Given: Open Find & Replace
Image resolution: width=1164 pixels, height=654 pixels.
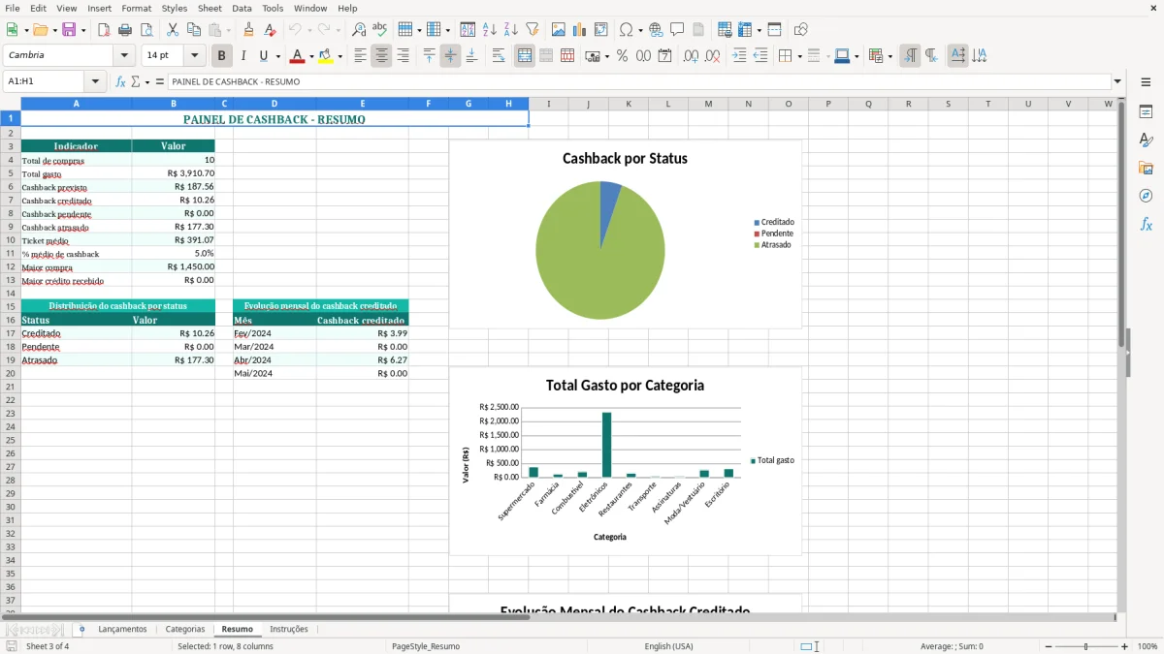Looking at the screenshot, I should coord(359,30).
